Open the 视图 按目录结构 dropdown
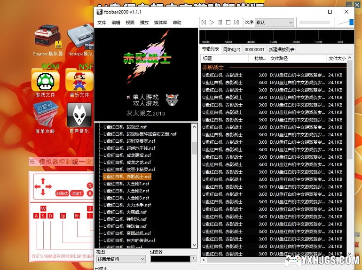Viewport: 362px width, 270px height. coord(121,259)
